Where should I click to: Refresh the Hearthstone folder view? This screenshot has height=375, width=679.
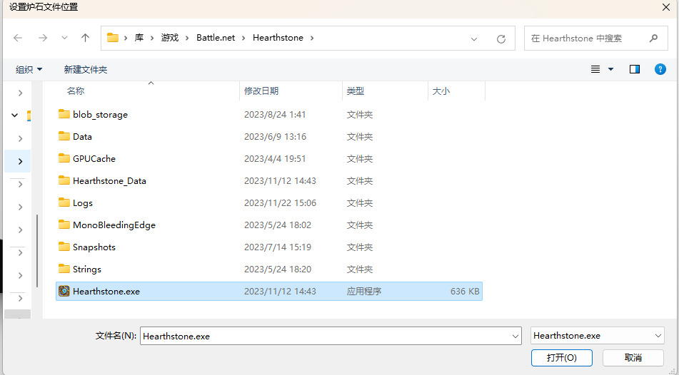click(501, 39)
